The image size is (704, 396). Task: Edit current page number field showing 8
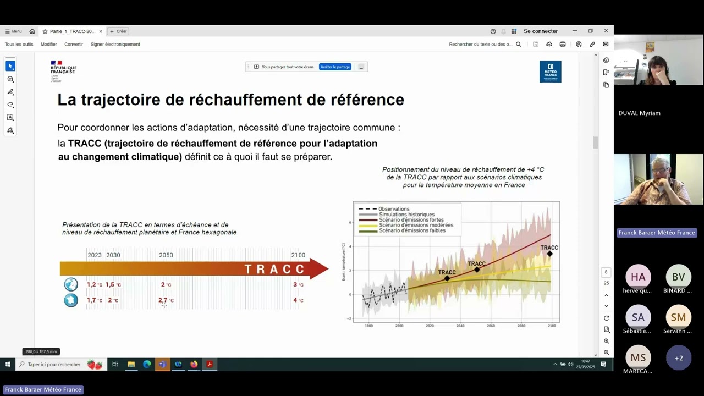606,272
